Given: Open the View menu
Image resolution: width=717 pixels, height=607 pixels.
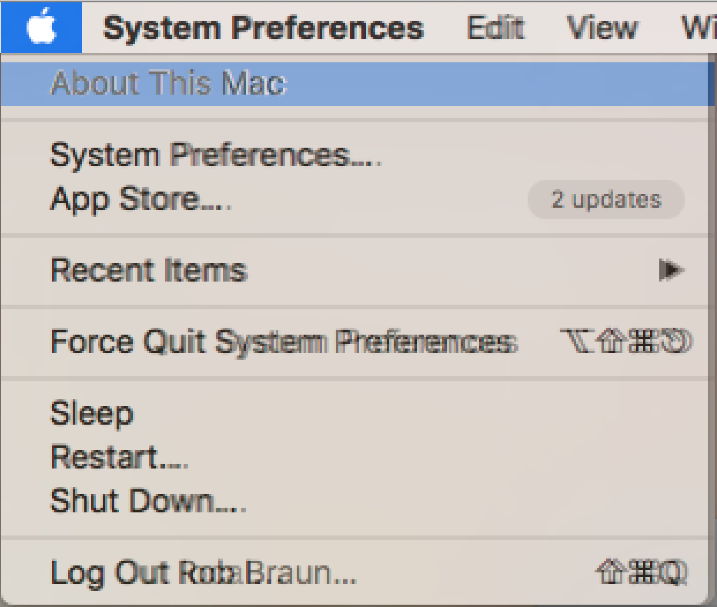Looking at the screenshot, I should click(x=602, y=28).
